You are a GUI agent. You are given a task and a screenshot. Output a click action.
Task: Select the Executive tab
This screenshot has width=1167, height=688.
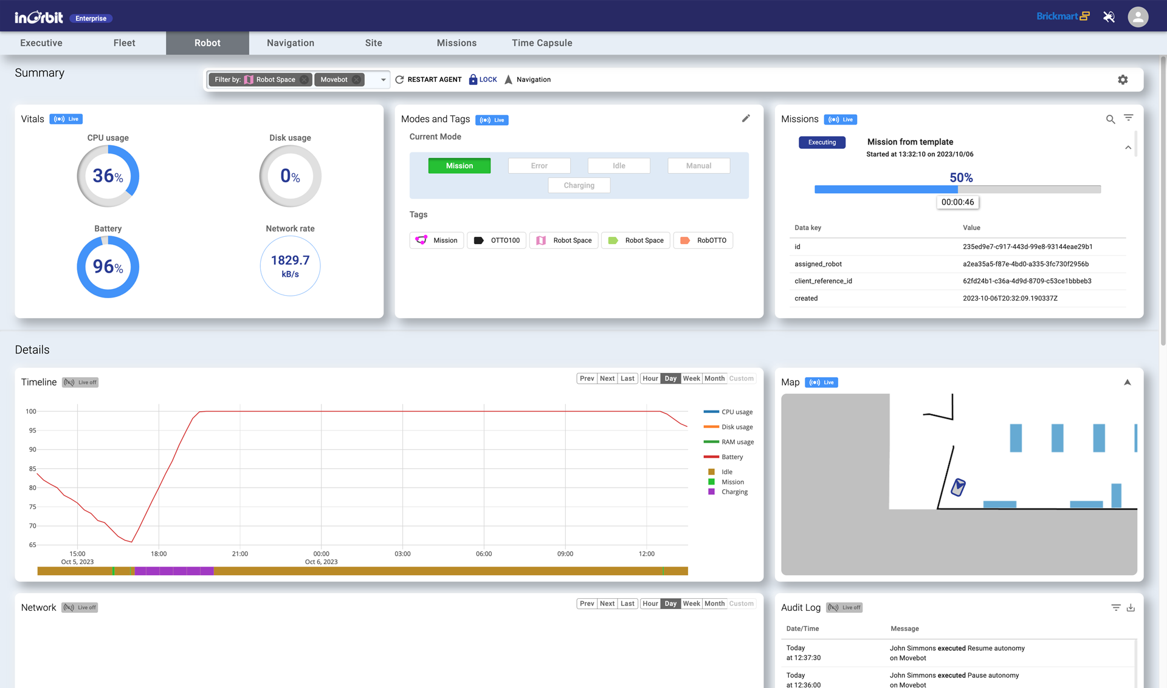point(42,43)
